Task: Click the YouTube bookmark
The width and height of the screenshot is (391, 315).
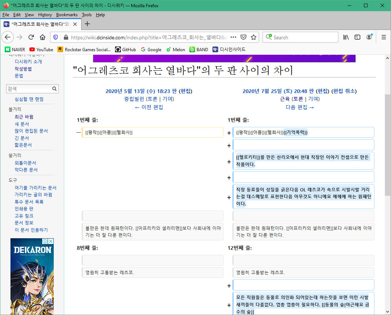Action: pos(41,49)
